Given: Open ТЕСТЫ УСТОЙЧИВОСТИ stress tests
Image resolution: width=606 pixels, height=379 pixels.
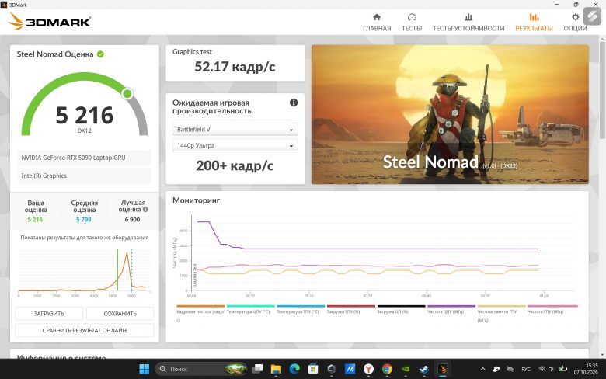Looking at the screenshot, I should pyautogui.click(x=468, y=23).
